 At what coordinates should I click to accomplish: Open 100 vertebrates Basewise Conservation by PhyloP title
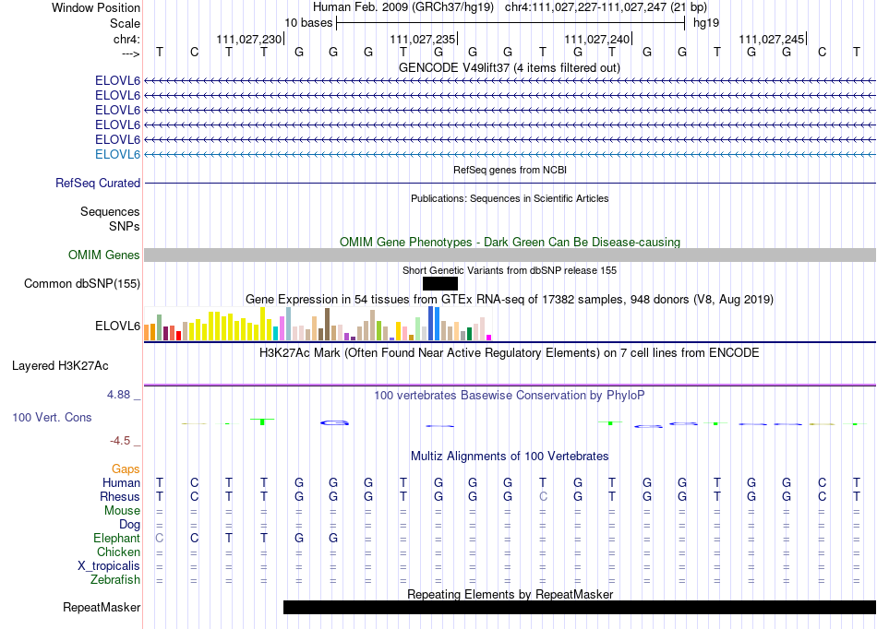(509, 396)
